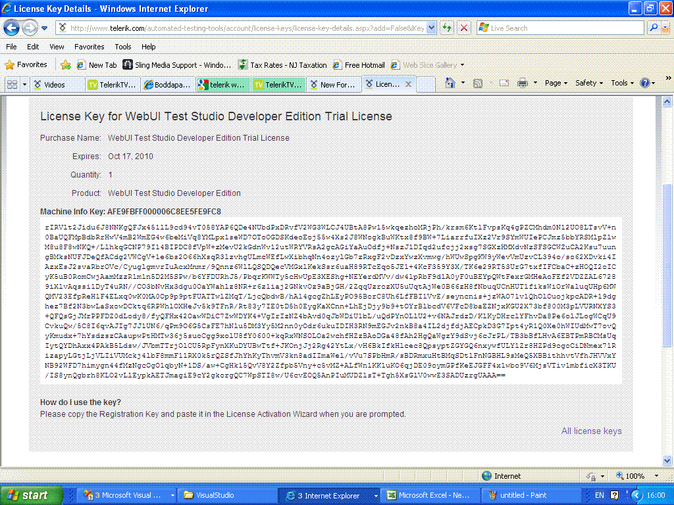Open the Page command menu
Viewport: 674px width, 505px height.
[556, 84]
